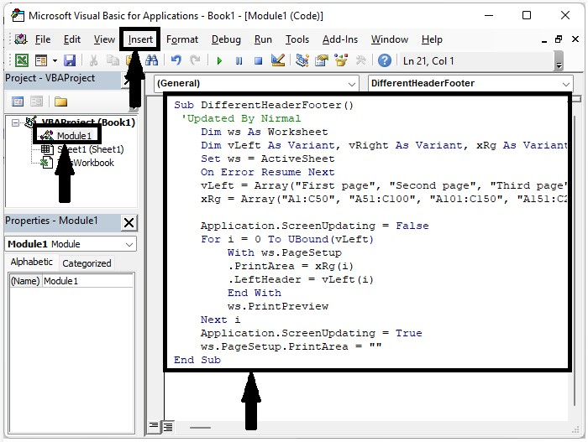Click the Reset stop icon
Image resolution: width=588 pixels, height=442 pixels.
pyautogui.click(x=258, y=60)
